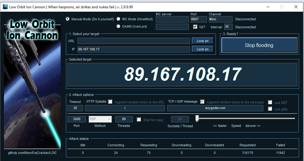304x161 pixels.
Task: Select the DAMN OverLord radio button
Action: 118,26
